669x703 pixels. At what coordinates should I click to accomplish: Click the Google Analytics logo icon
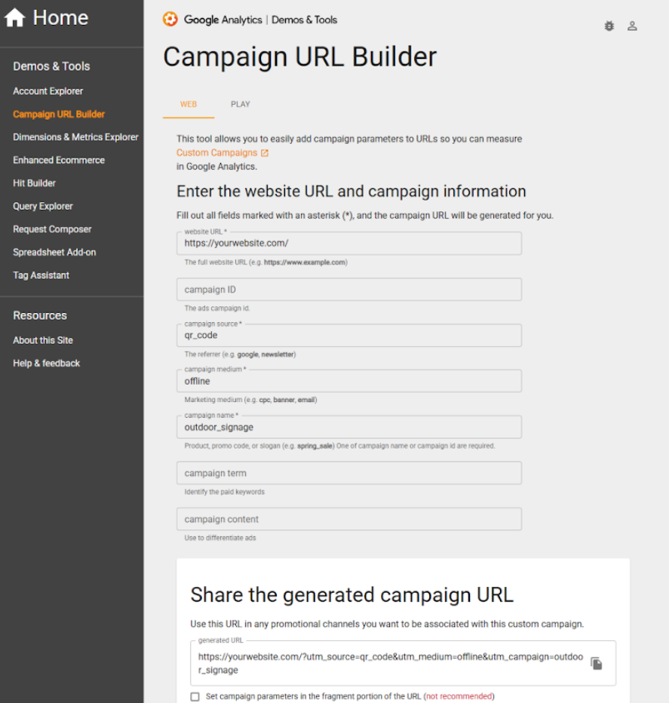[x=170, y=20]
